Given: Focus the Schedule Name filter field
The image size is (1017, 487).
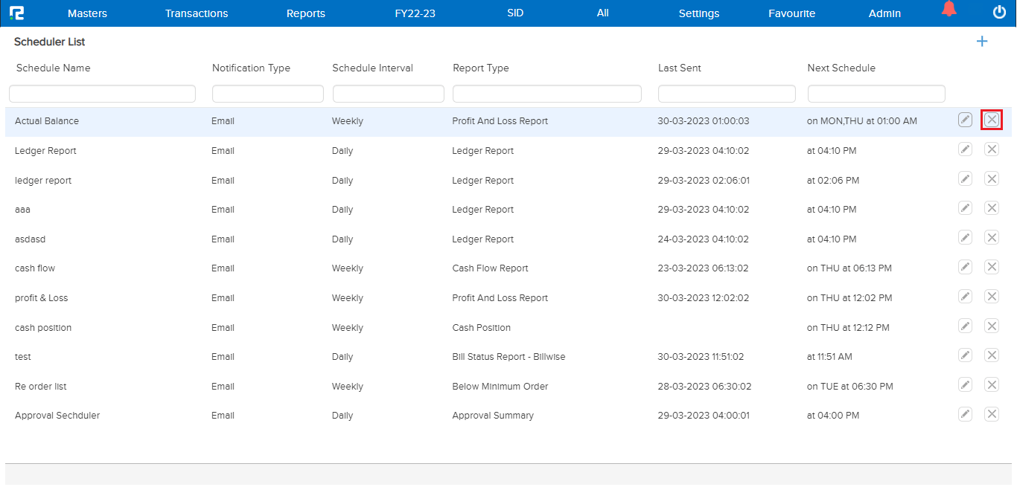Looking at the screenshot, I should (102, 94).
